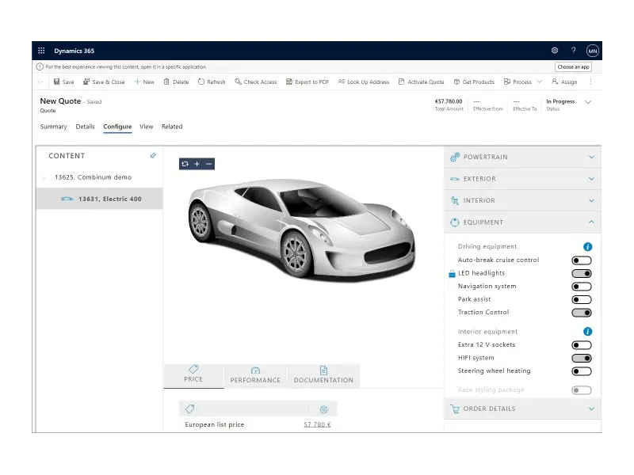Viewport: 634px width, 475px height.
Task: Open the Process dropdown chevron
Action: [540, 82]
